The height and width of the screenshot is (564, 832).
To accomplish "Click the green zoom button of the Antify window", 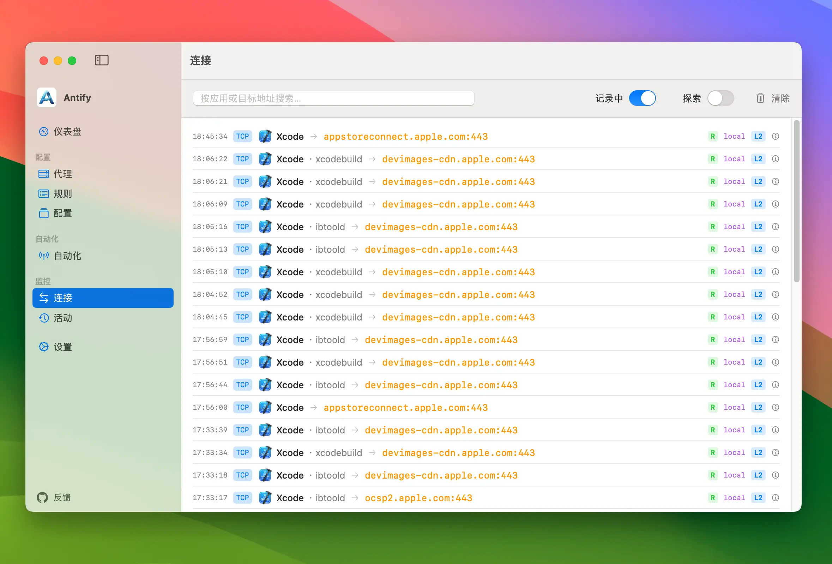I will coord(72,60).
